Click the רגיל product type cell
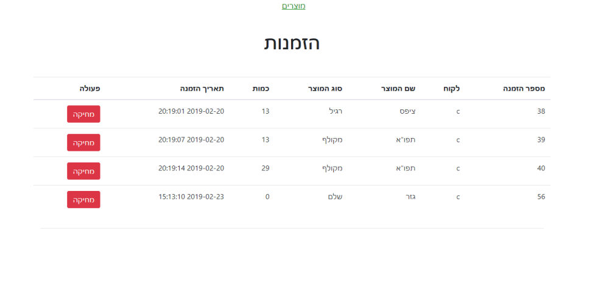This screenshot has width=609, height=281. click(335, 111)
